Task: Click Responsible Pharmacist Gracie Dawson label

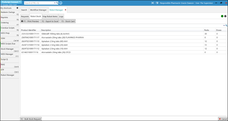Action: (177, 3)
